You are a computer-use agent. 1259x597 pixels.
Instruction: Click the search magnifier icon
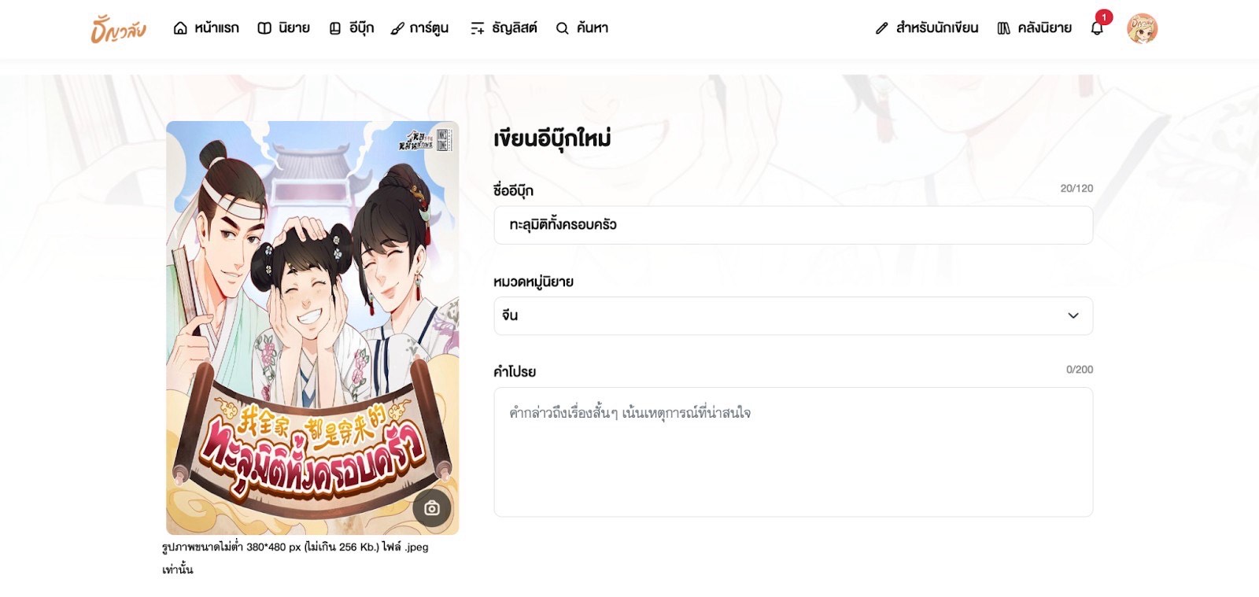(x=562, y=28)
